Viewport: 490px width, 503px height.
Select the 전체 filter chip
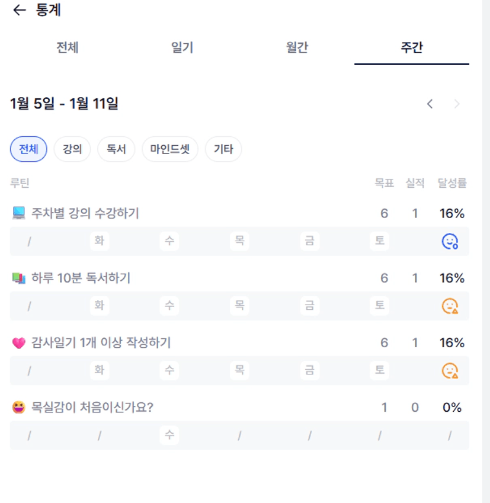28,149
